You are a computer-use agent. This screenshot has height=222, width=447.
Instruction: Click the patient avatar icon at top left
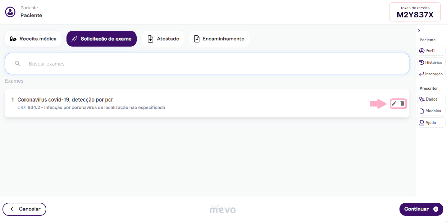10,12
